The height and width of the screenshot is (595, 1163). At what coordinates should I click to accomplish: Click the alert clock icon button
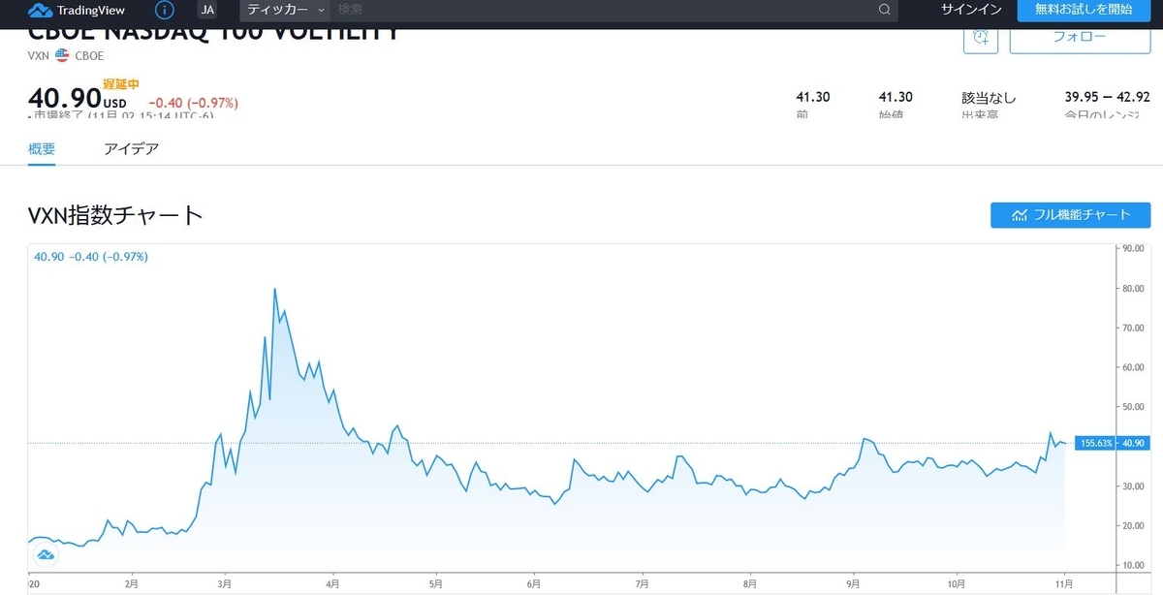coord(981,37)
